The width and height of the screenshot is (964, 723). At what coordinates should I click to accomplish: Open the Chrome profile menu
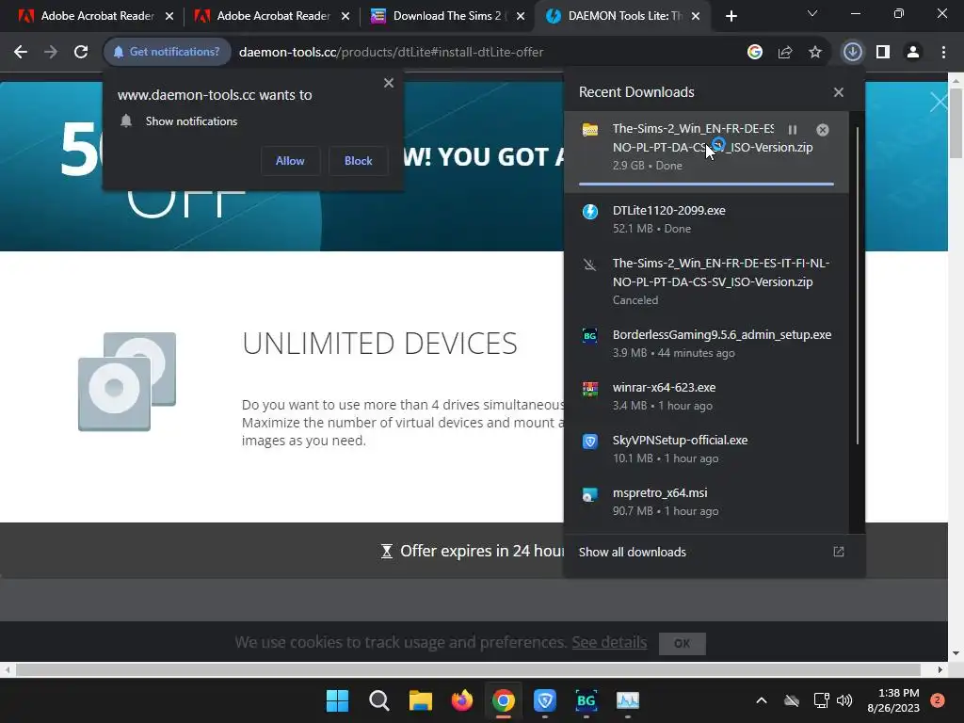(913, 53)
